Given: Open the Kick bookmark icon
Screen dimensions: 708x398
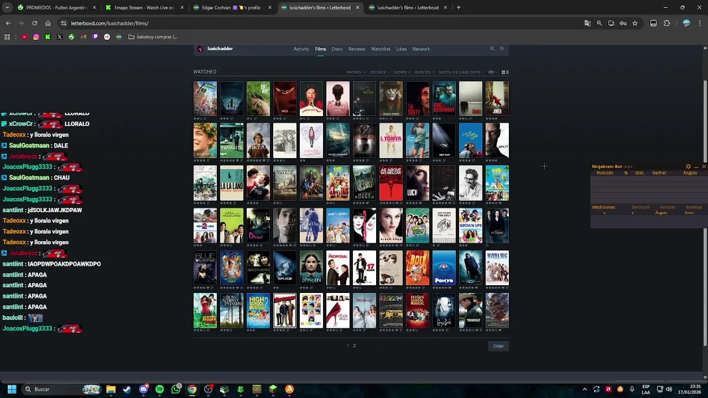Looking at the screenshot, I should (48, 37).
